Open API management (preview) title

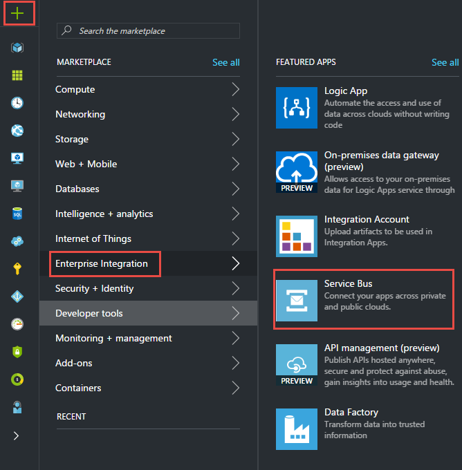(x=382, y=348)
